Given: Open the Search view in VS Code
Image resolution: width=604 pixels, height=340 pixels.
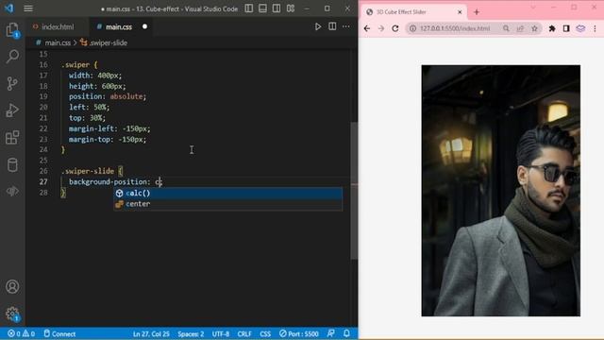Looking at the screenshot, I should pos(12,57).
